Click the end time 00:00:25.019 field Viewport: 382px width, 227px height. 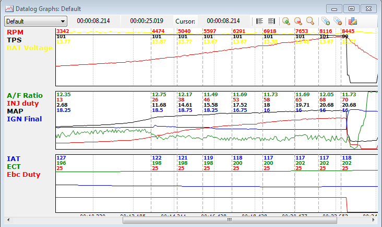click(147, 21)
